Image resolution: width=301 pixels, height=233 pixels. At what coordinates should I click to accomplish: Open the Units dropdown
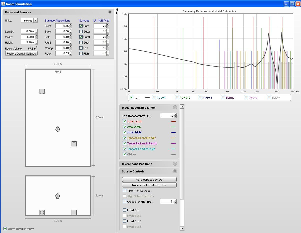(36, 21)
